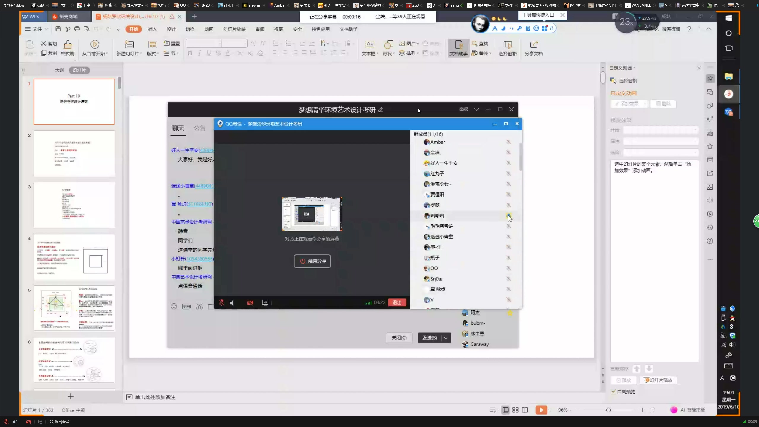759x427 pixels.
Task: Toggle microphone mute in QQ call bar
Action: click(221, 302)
